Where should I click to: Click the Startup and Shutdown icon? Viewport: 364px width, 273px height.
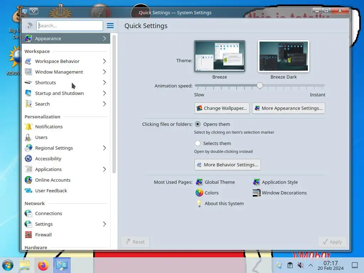pyautogui.click(x=28, y=93)
